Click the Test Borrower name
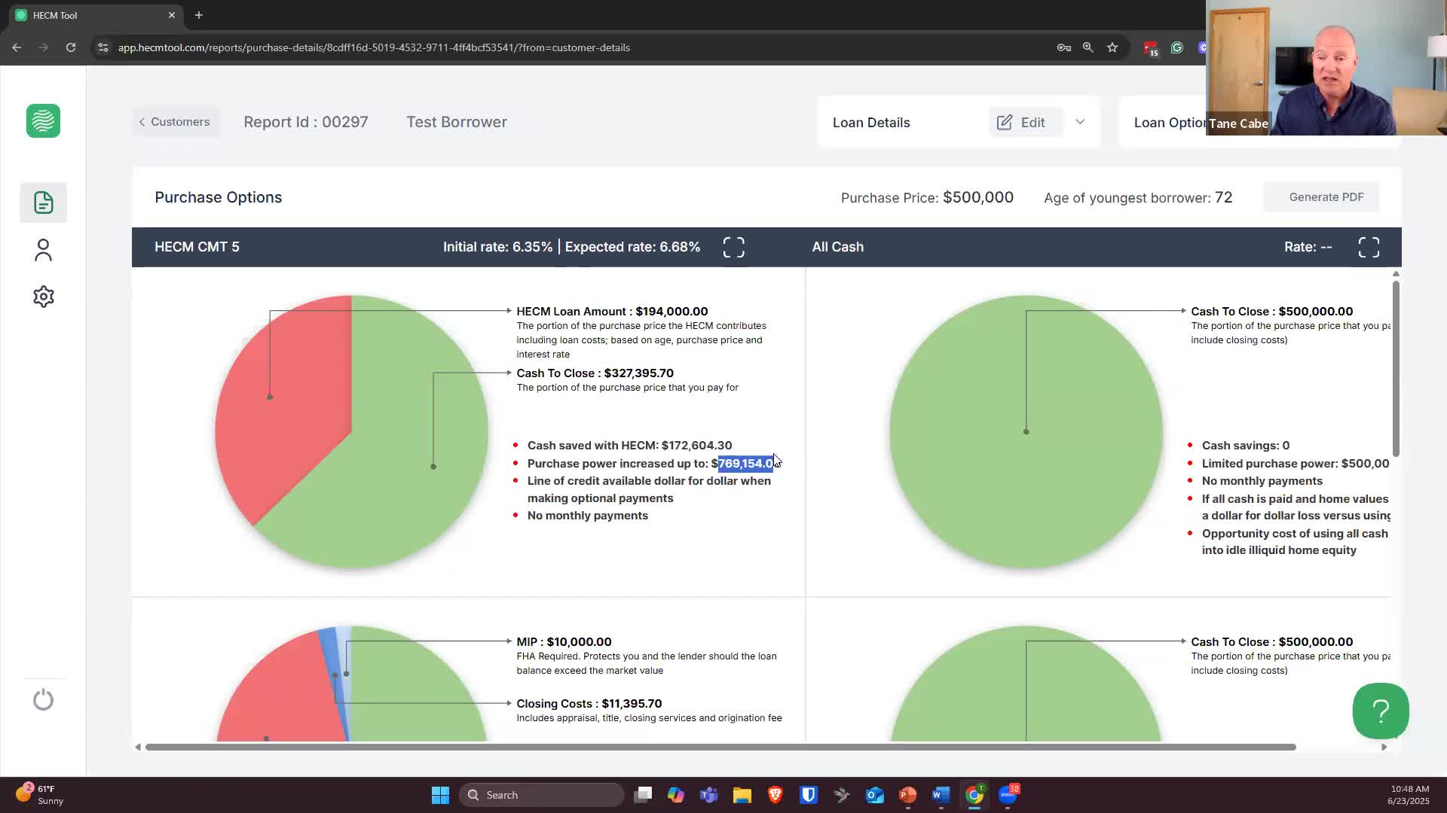1447x813 pixels. [x=456, y=122]
